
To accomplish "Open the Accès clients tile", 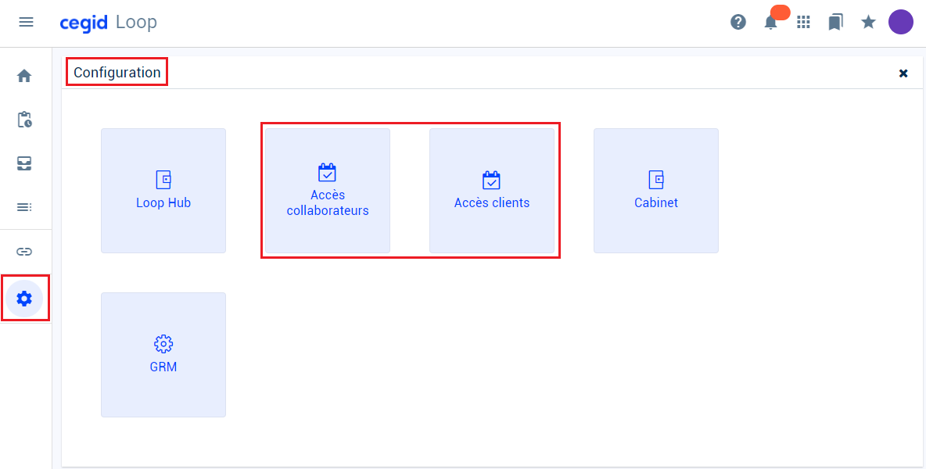I will 492,191.
